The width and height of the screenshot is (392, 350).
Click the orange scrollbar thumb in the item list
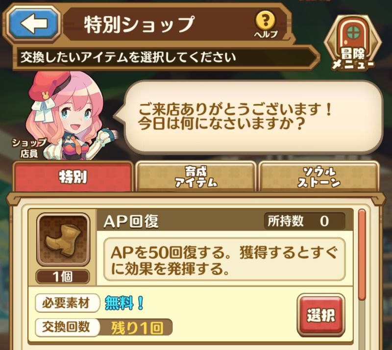(362, 254)
